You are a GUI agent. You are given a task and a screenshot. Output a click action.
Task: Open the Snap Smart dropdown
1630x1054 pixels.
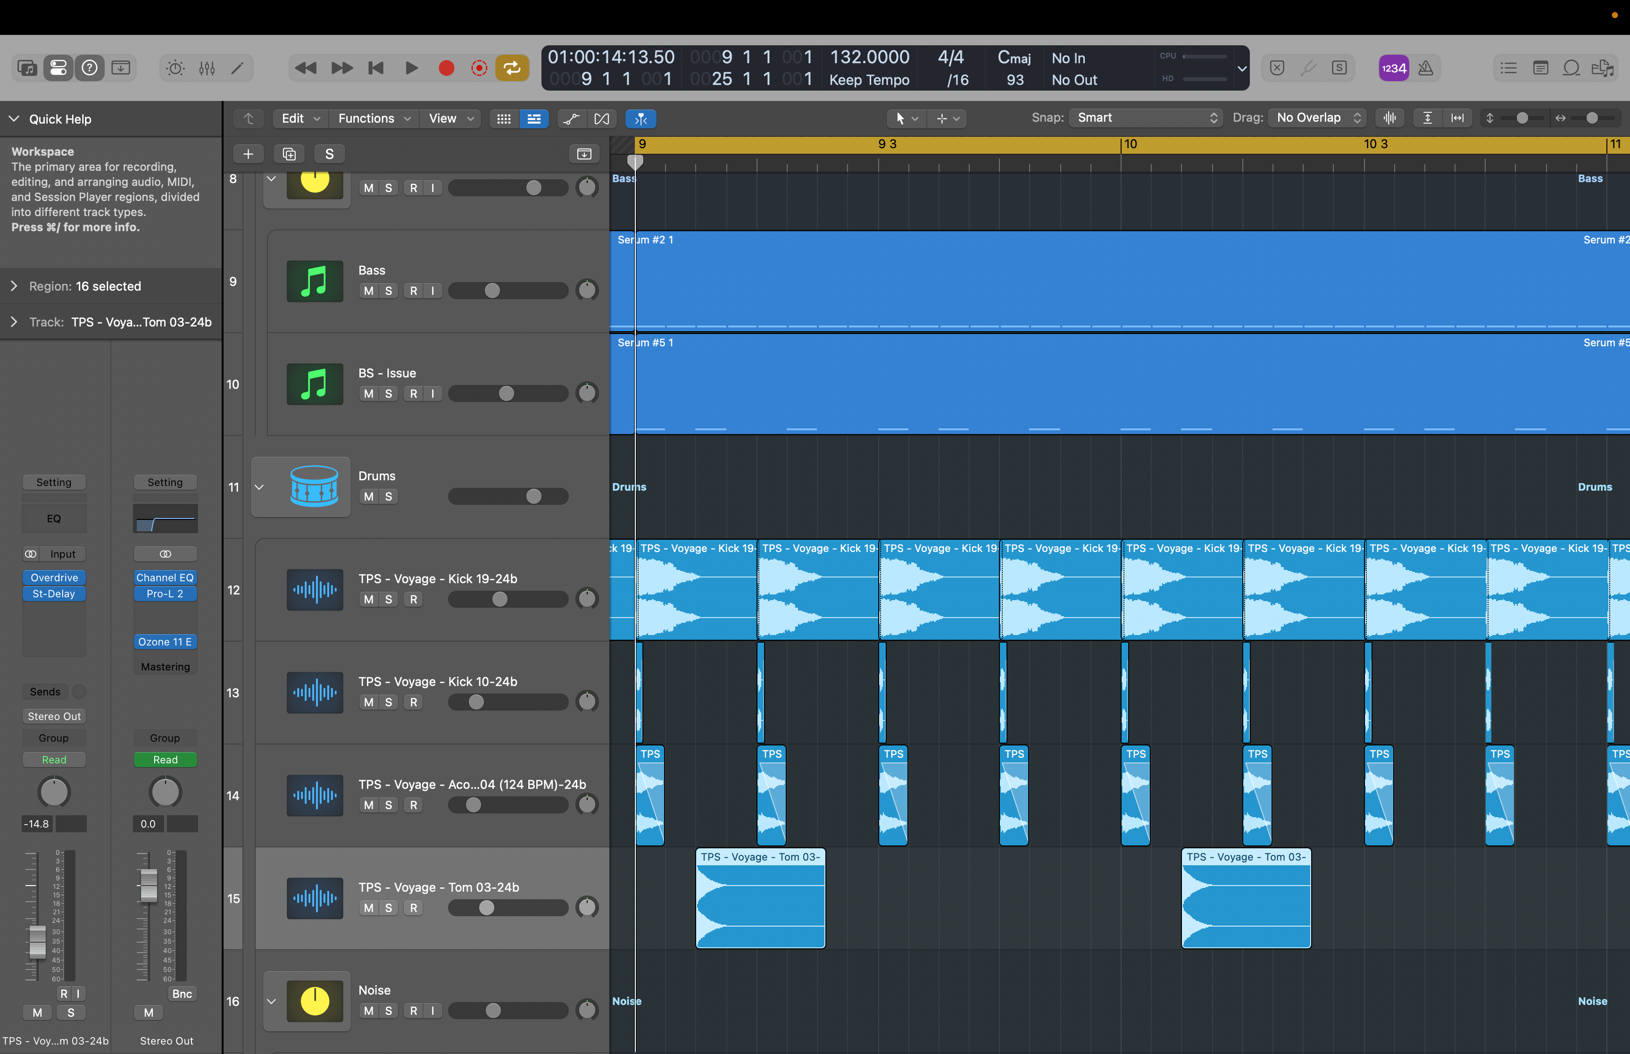(1146, 118)
